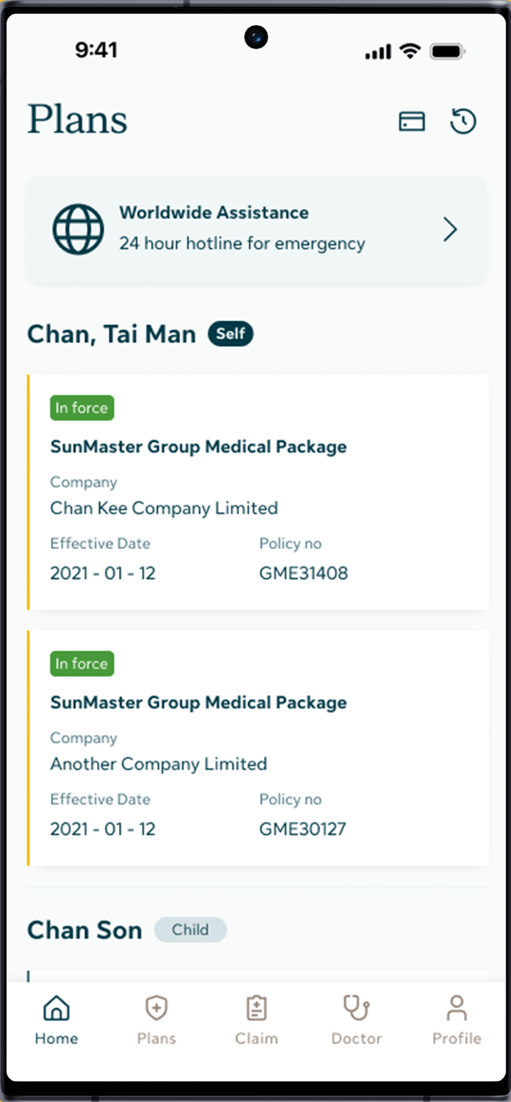This screenshot has width=511, height=1102.
Task: Open the Profile person icon
Action: pyautogui.click(x=457, y=1008)
